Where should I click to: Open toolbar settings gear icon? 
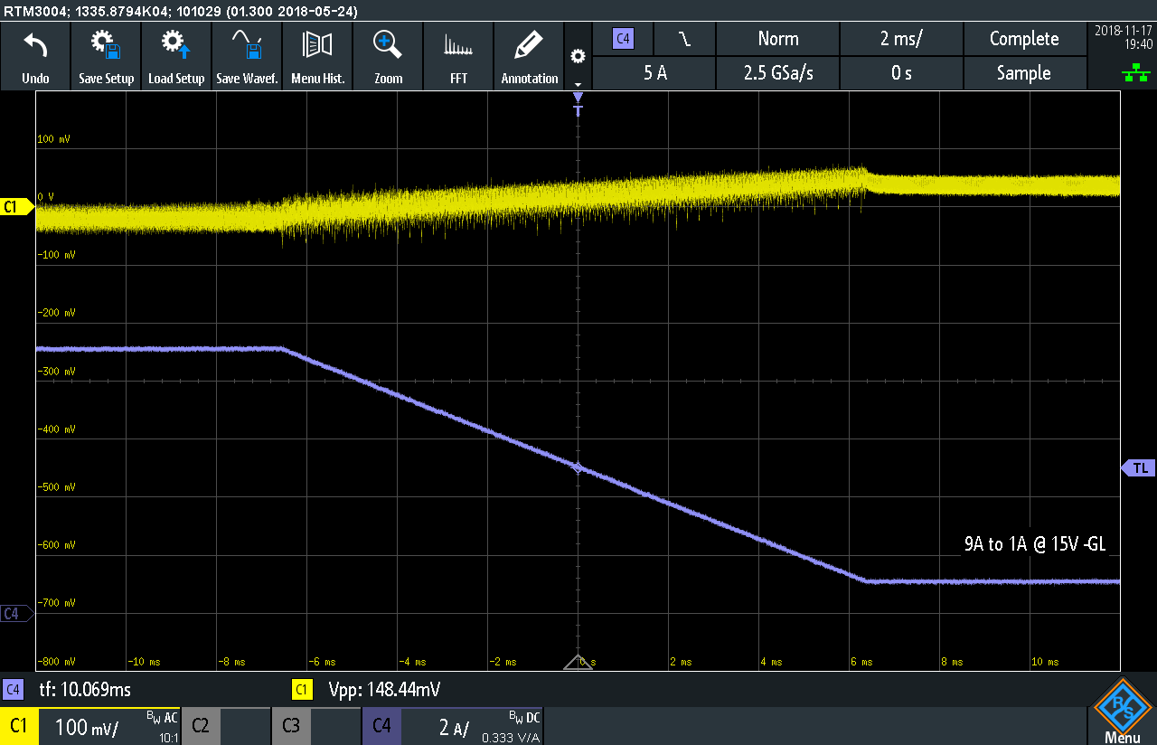578,57
